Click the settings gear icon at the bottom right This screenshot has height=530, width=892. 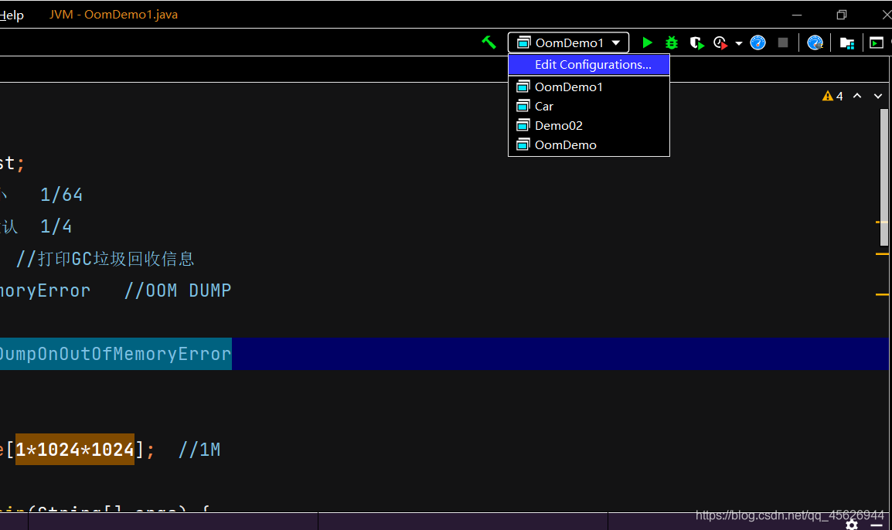[852, 525]
